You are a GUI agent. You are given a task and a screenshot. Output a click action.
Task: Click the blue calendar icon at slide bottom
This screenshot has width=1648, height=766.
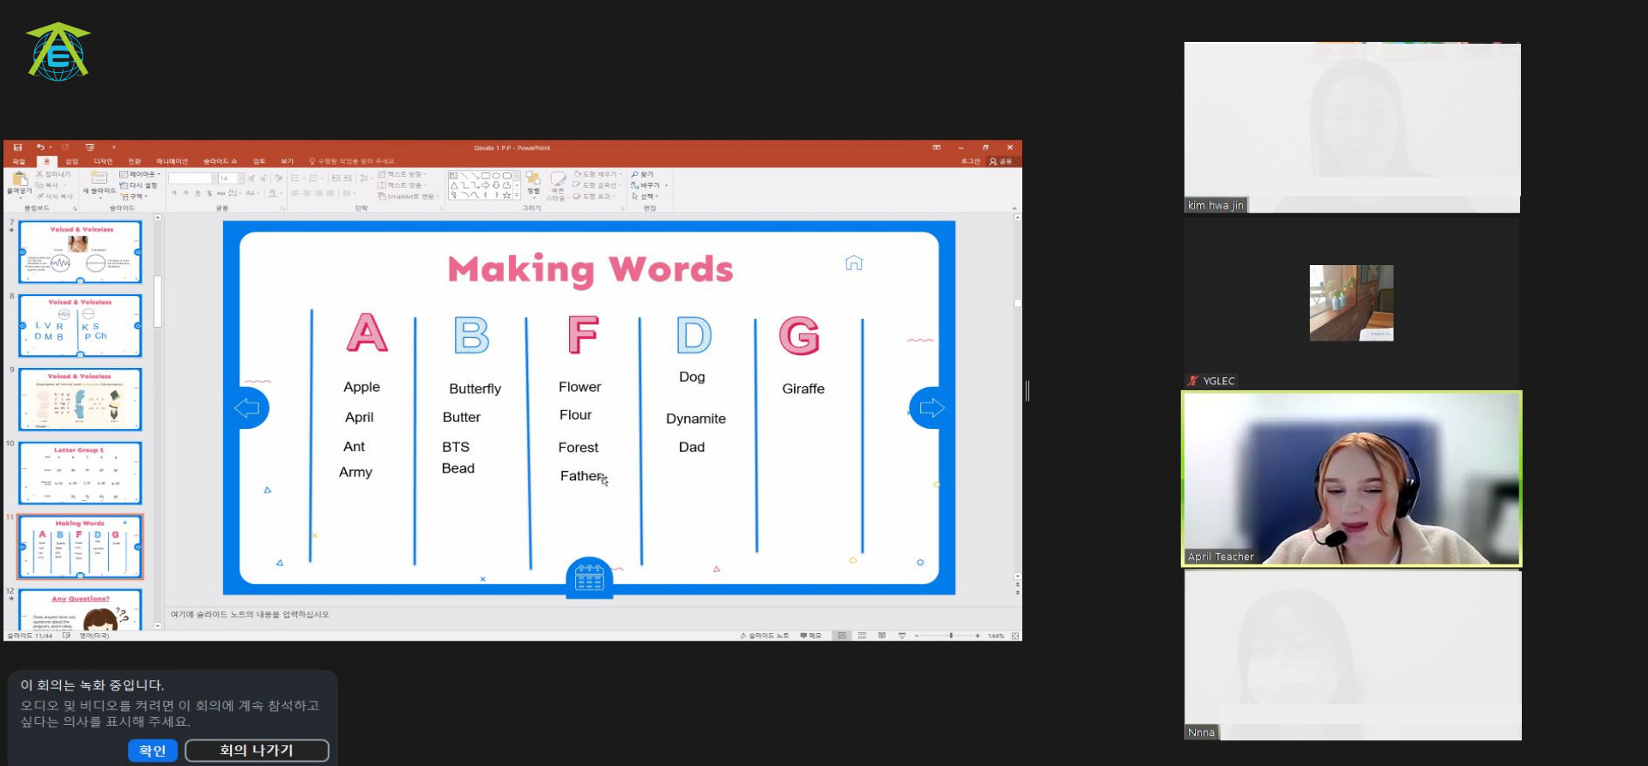tap(589, 577)
